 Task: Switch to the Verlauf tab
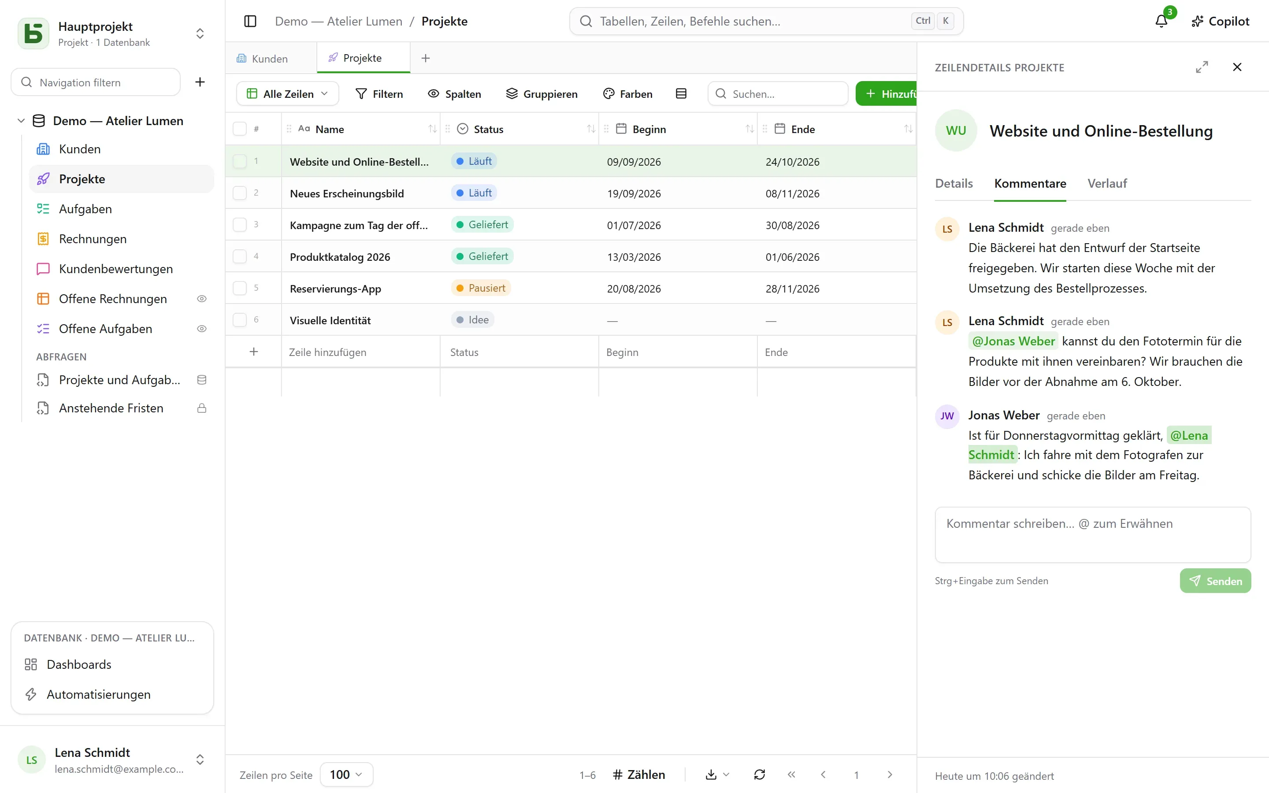coord(1107,184)
